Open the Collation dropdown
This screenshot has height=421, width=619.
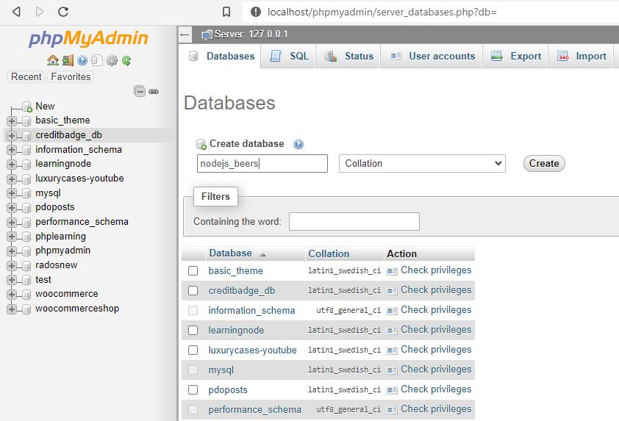(x=422, y=163)
